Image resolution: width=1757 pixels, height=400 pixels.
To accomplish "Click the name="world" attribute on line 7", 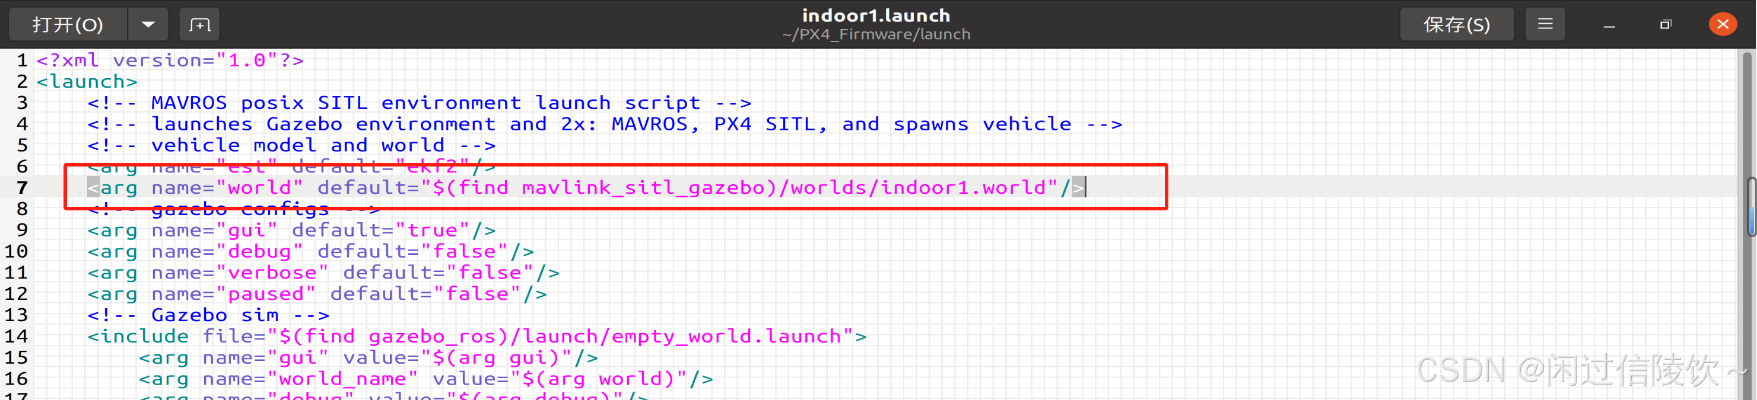I will (227, 187).
